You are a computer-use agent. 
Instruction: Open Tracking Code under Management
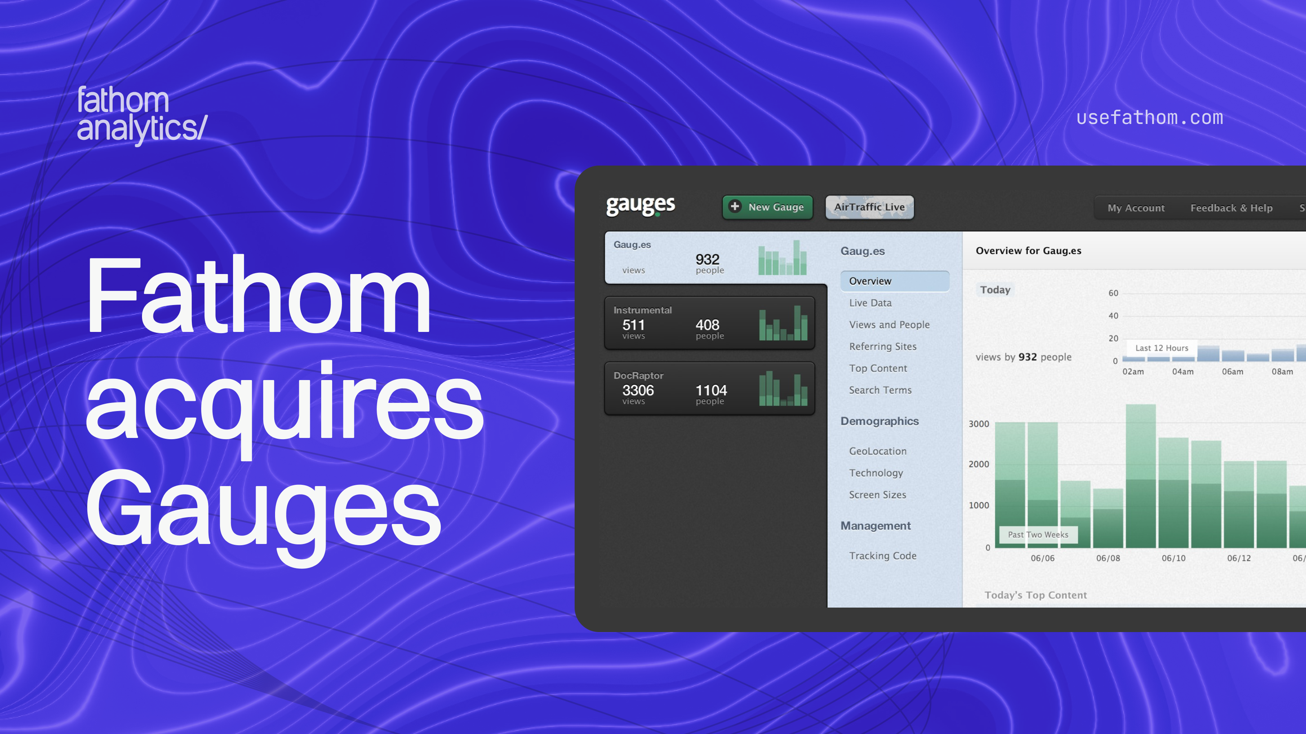point(883,555)
